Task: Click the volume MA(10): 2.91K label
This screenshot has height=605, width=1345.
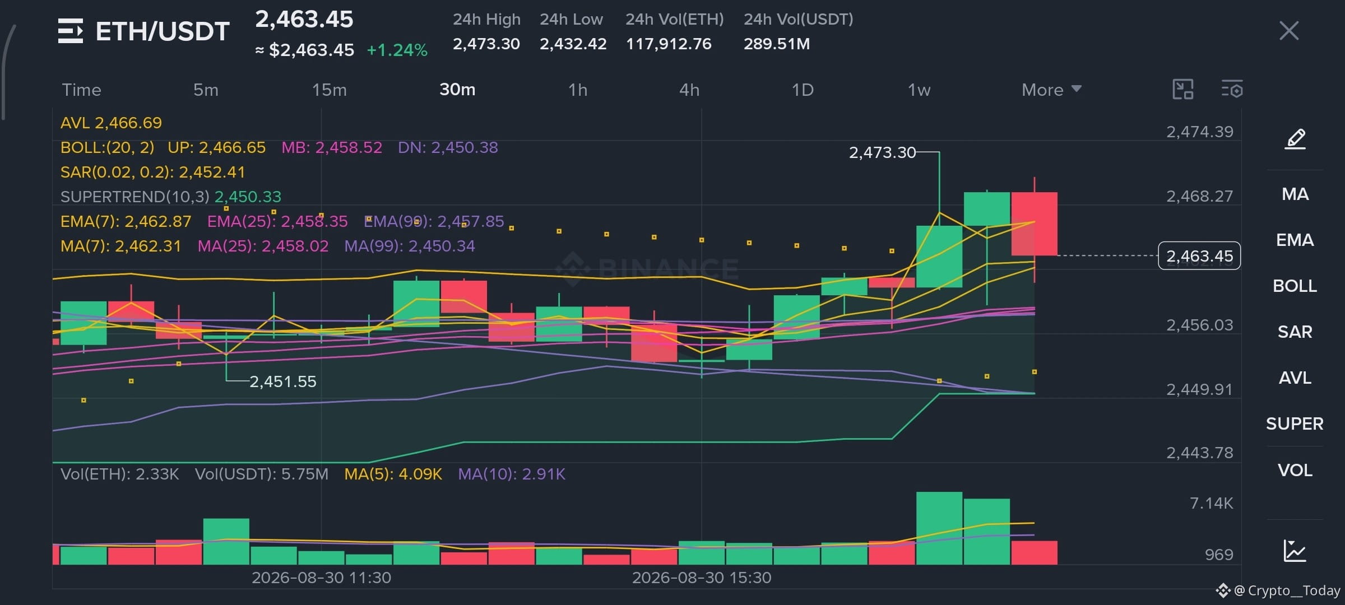Action: [x=512, y=474]
